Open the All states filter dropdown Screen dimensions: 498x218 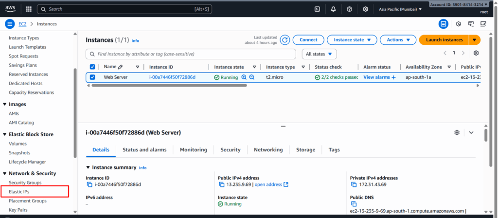(319, 54)
